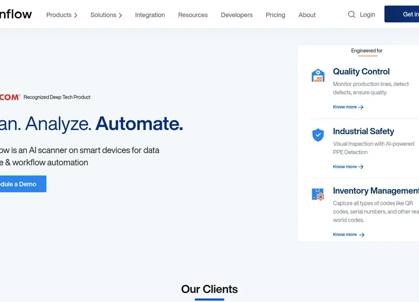Open the Industrial Safety heading link
The height and width of the screenshot is (302, 419).
pos(363,132)
